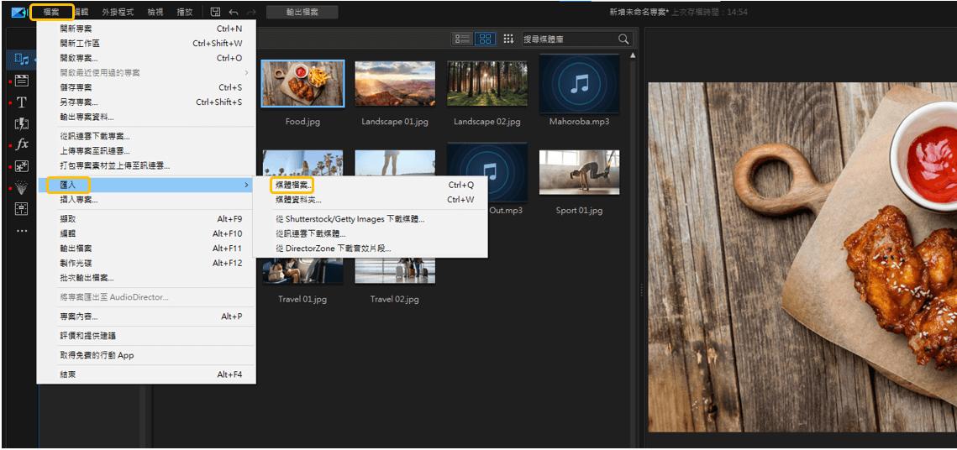
Task: Choose 插入專案... menu entry
Action: 146,199
